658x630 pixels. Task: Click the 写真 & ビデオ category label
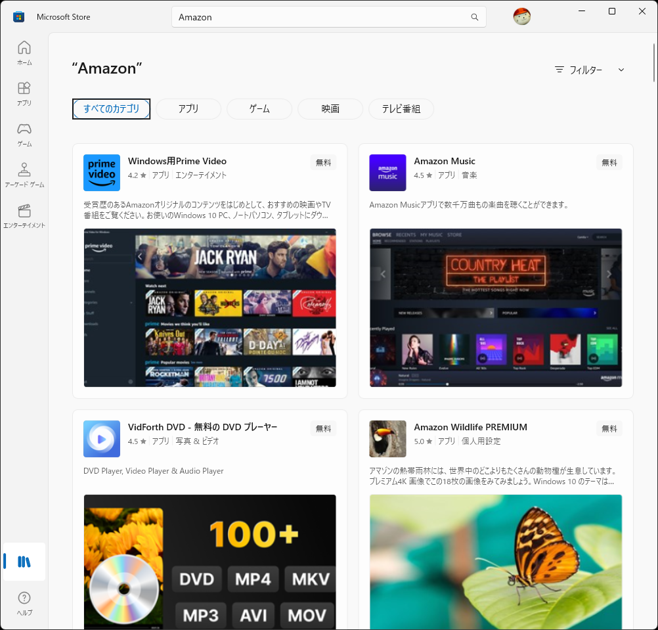click(x=197, y=441)
